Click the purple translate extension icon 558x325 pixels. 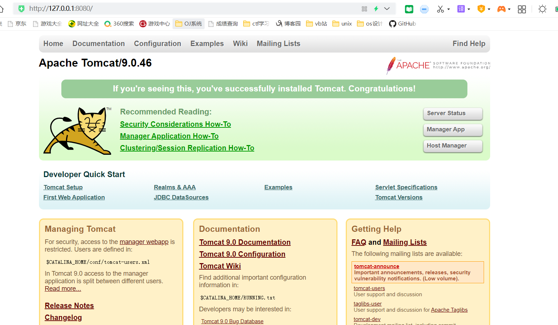(461, 9)
